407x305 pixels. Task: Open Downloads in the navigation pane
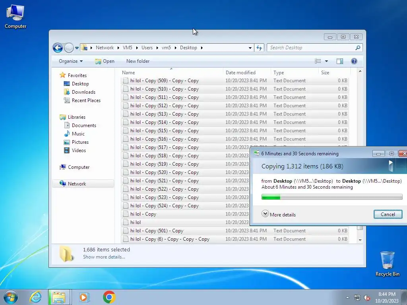pos(83,92)
